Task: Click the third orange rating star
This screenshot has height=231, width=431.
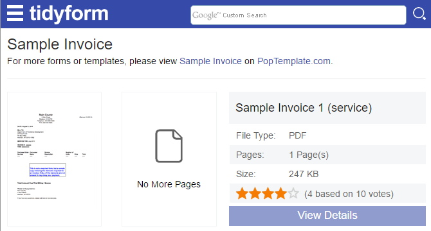Action: [268, 193]
